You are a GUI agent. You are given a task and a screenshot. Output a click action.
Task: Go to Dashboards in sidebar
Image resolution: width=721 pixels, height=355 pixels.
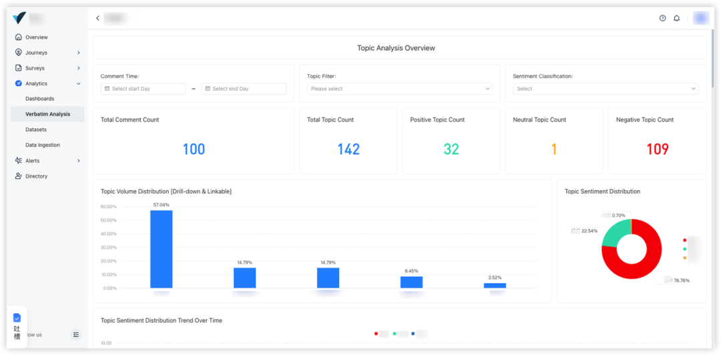click(x=40, y=99)
